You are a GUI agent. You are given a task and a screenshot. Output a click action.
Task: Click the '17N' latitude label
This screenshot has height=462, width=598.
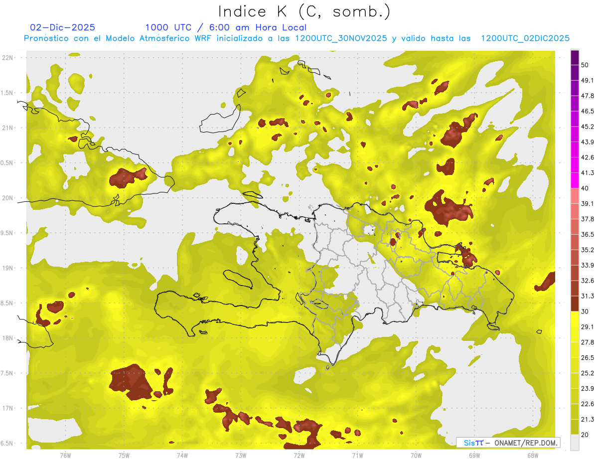(x=8, y=409)
